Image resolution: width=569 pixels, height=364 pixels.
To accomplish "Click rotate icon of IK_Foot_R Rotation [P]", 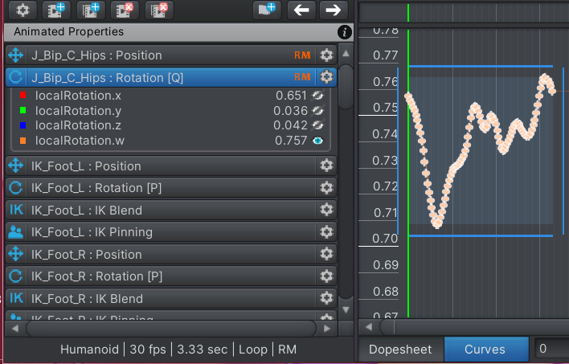I will pyautogui.click(x=15, y=276).
